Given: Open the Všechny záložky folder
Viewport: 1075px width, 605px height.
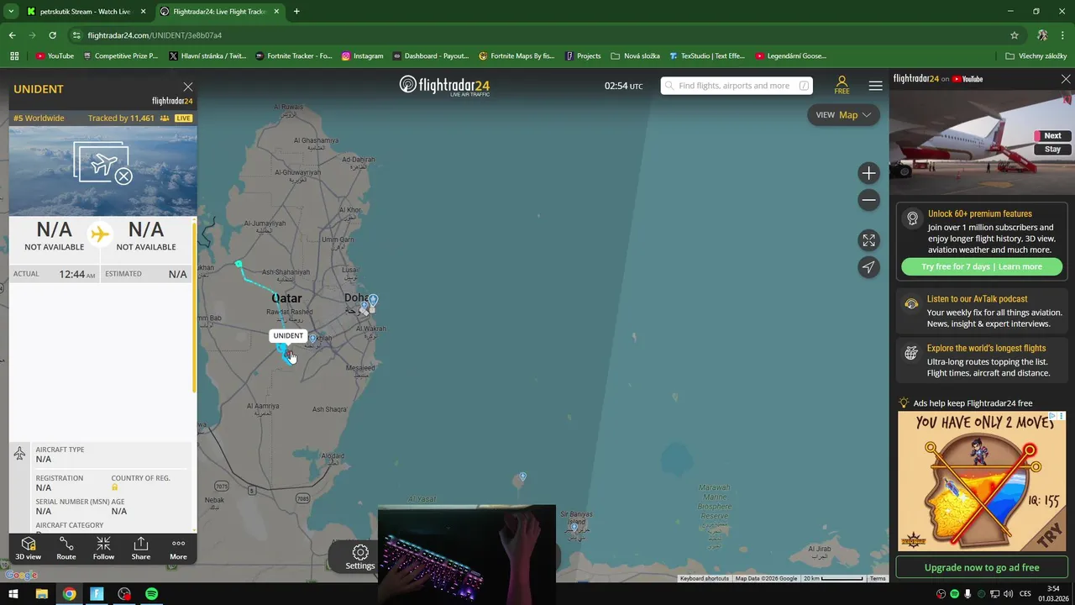Looking at the screenshot, I should coord(1036,56).
